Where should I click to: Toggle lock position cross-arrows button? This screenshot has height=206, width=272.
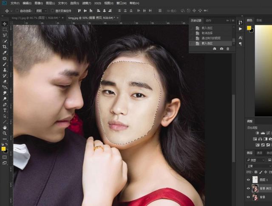pos(266,172)
